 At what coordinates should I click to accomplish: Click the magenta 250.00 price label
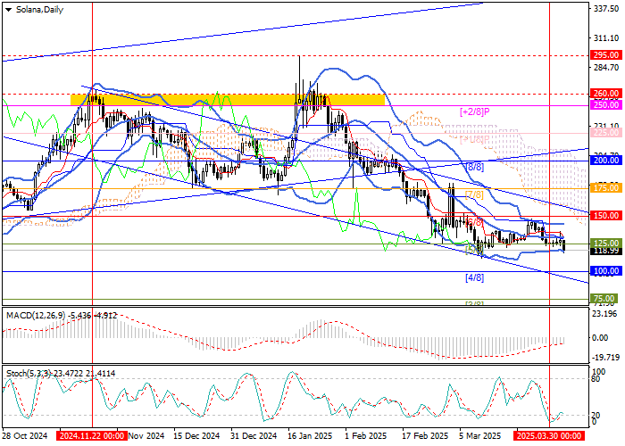pos(605,104)
